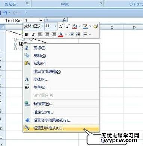Toggle bullet list in mini toolbar

(x=85, y=34)
